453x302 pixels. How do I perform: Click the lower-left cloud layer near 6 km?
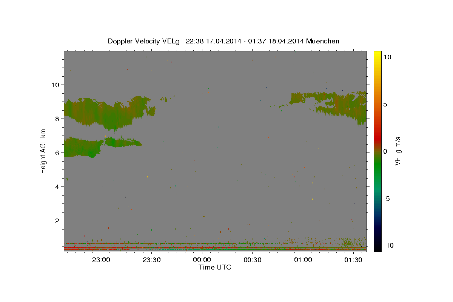coord(83,147)
